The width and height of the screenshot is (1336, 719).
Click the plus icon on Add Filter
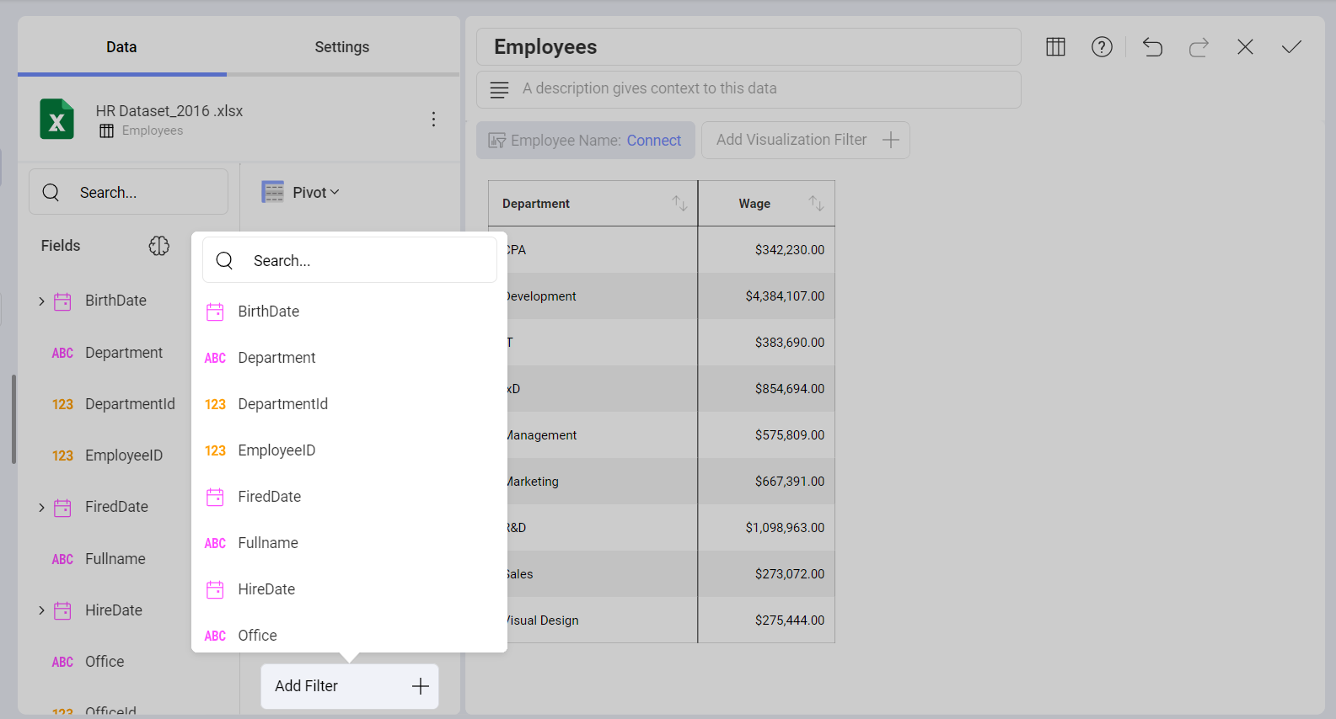pyautogui.click(x=420, y=686)
